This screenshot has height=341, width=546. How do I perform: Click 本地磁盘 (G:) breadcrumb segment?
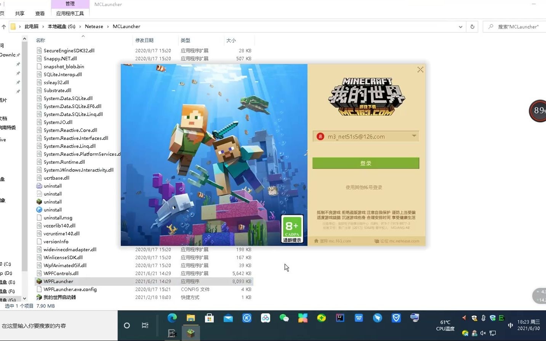(61, 26)
